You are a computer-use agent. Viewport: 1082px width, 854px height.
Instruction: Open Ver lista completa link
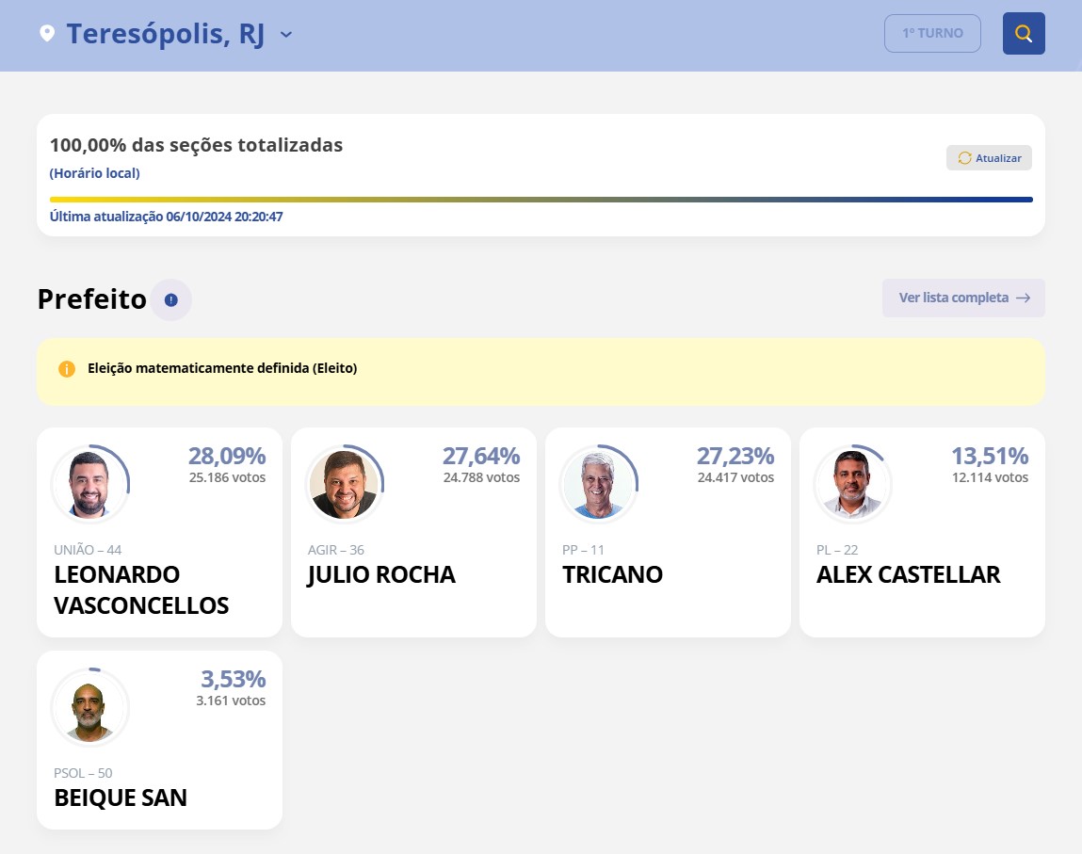point(954,298)
